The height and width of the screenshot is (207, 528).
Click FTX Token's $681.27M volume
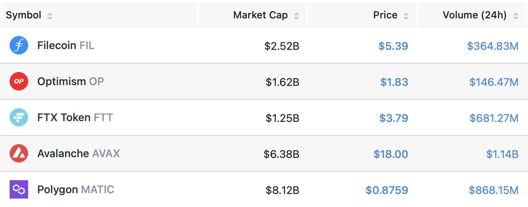point(494,118)
